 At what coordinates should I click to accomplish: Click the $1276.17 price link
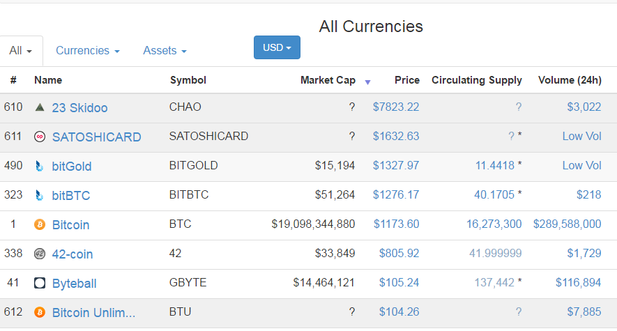click(396, 194)
